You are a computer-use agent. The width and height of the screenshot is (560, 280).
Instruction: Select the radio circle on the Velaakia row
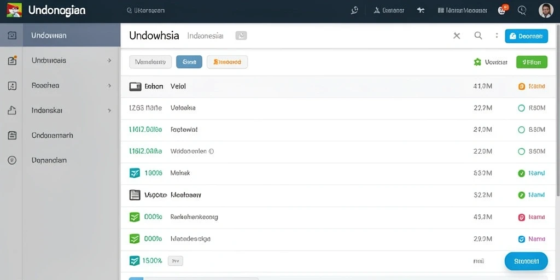[521, 108]
